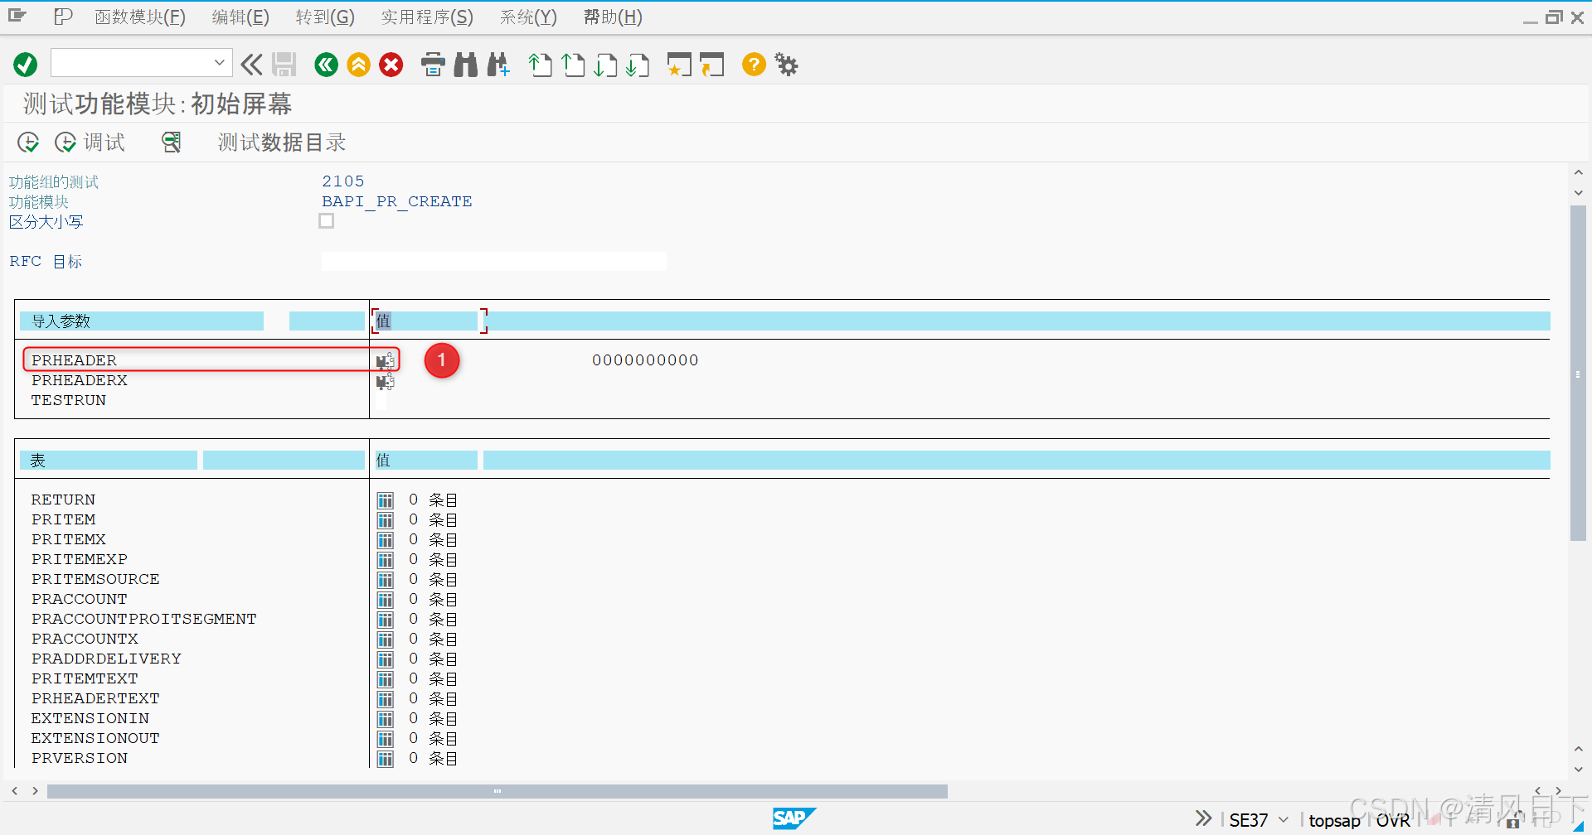Go to First Page icon
The height and width of the screenshot is (835, 1592).
click(541, 65)
